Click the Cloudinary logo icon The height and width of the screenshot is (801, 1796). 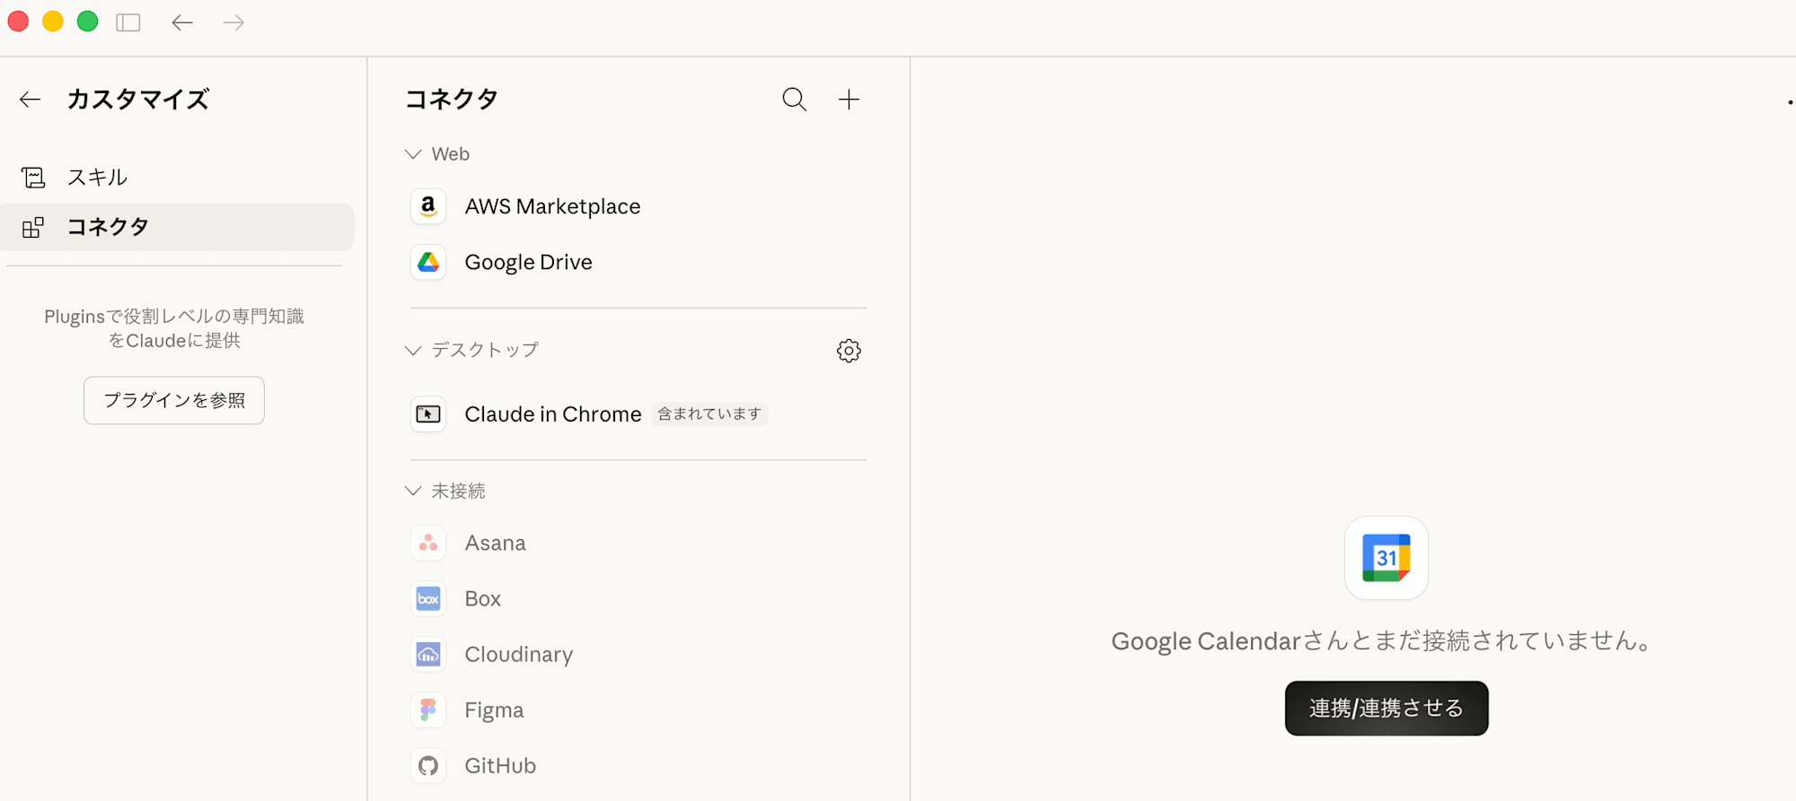point(428,654)
